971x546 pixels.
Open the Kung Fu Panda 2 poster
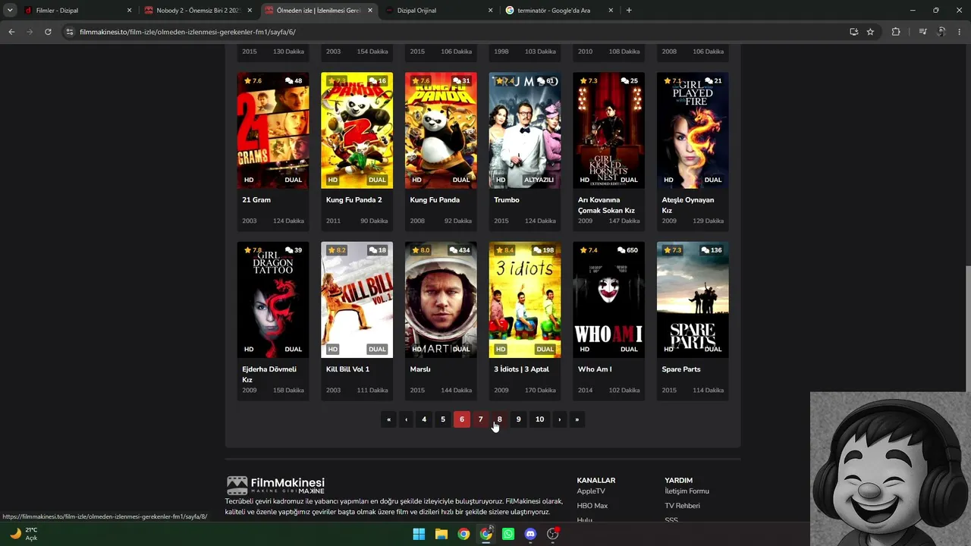[x=357, y=130]
